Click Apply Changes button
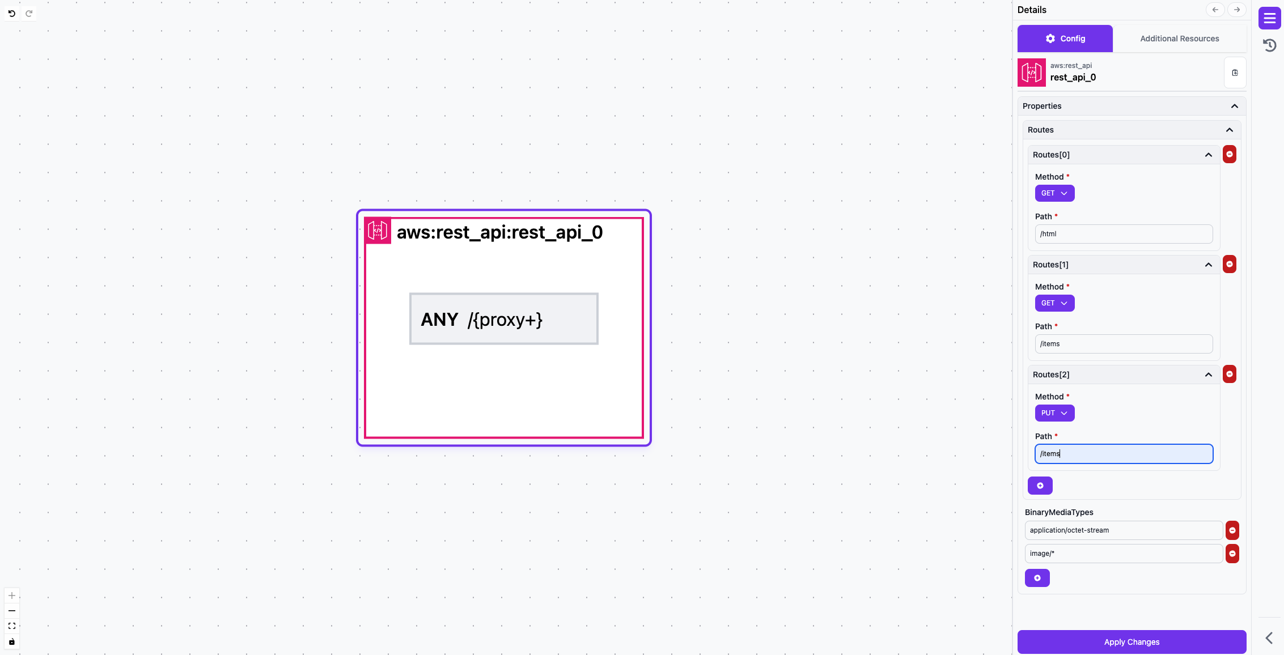 point(1131,641)
